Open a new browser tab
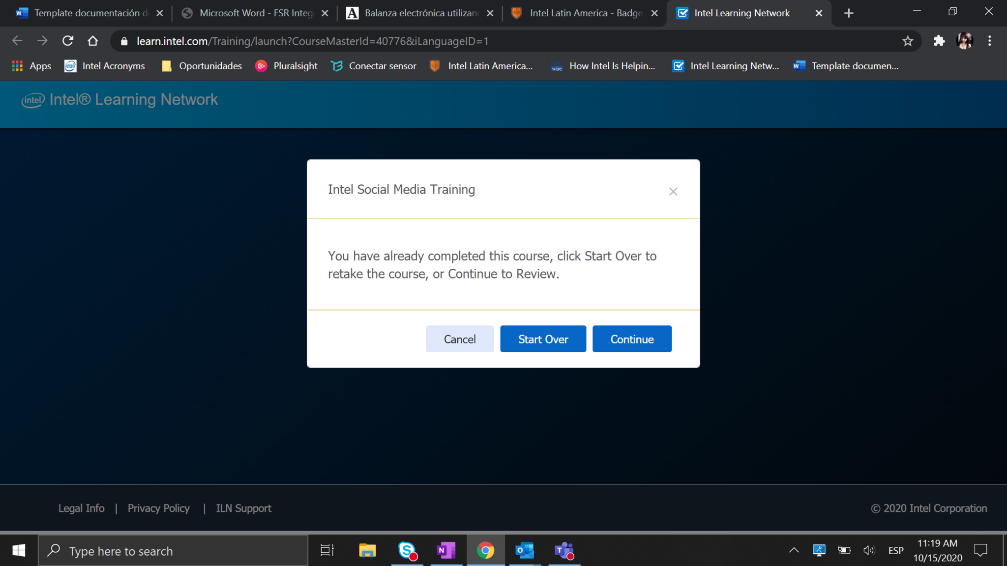1007x566 pixels. tap(849, 13)
